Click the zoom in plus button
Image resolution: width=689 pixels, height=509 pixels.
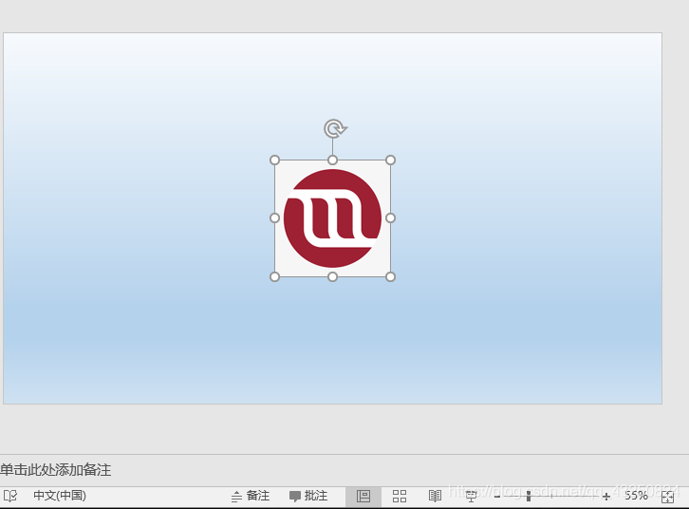606,497
